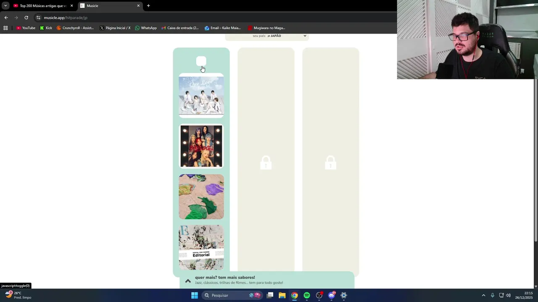Image resolution: width=538 pixels, height=302 pixels.
Task: Open Spotify from the taskbar
Action: 307,295
